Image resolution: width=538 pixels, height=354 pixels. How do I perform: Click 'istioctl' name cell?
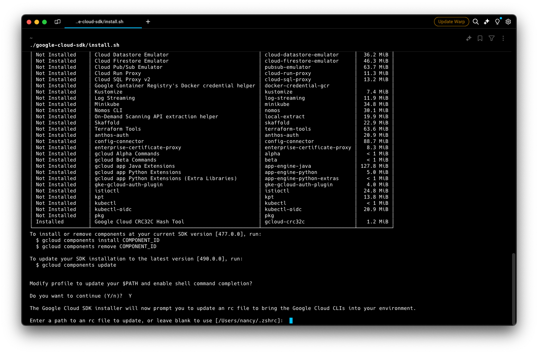(107, 191)
